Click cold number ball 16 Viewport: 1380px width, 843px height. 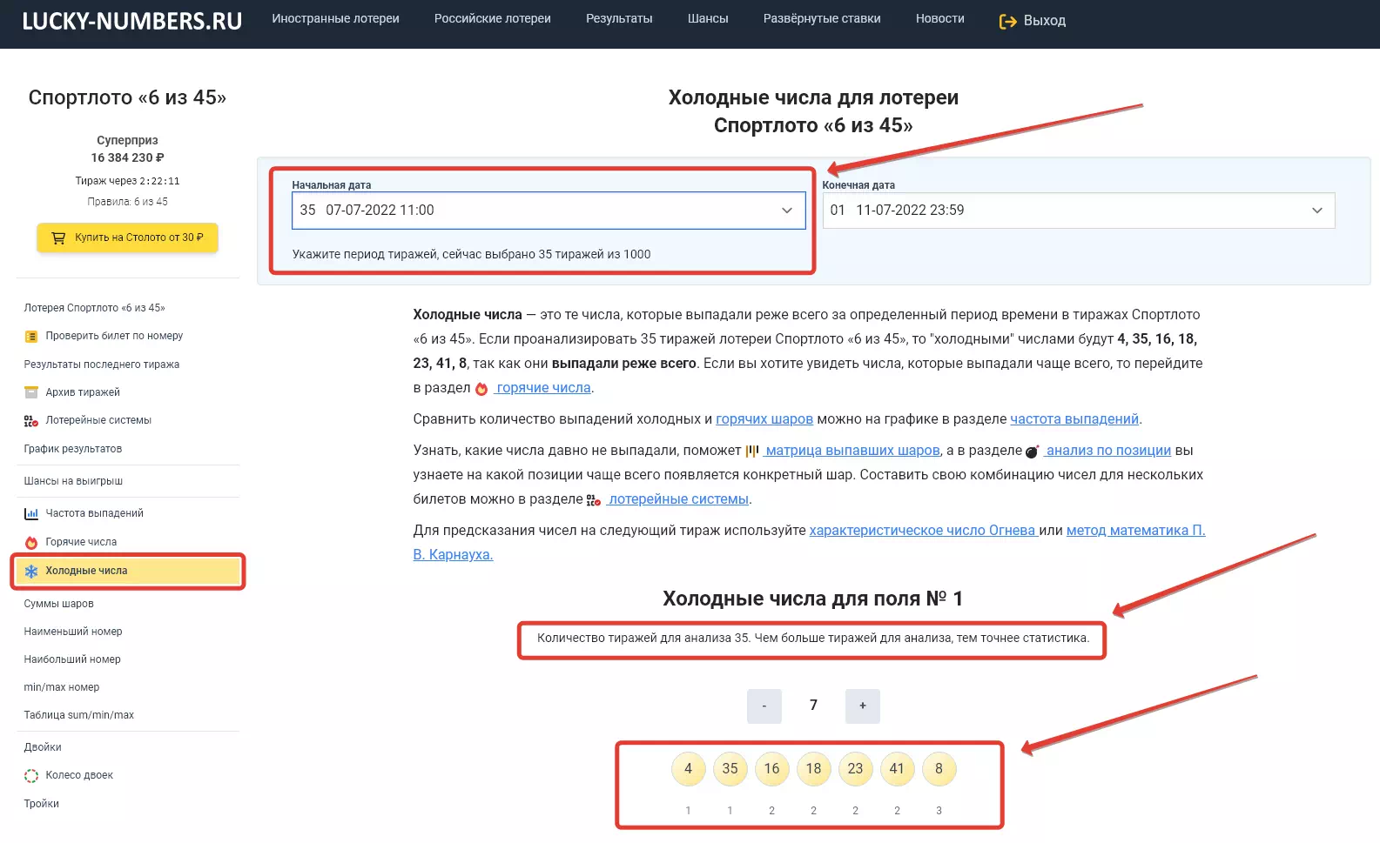point(771,769)
